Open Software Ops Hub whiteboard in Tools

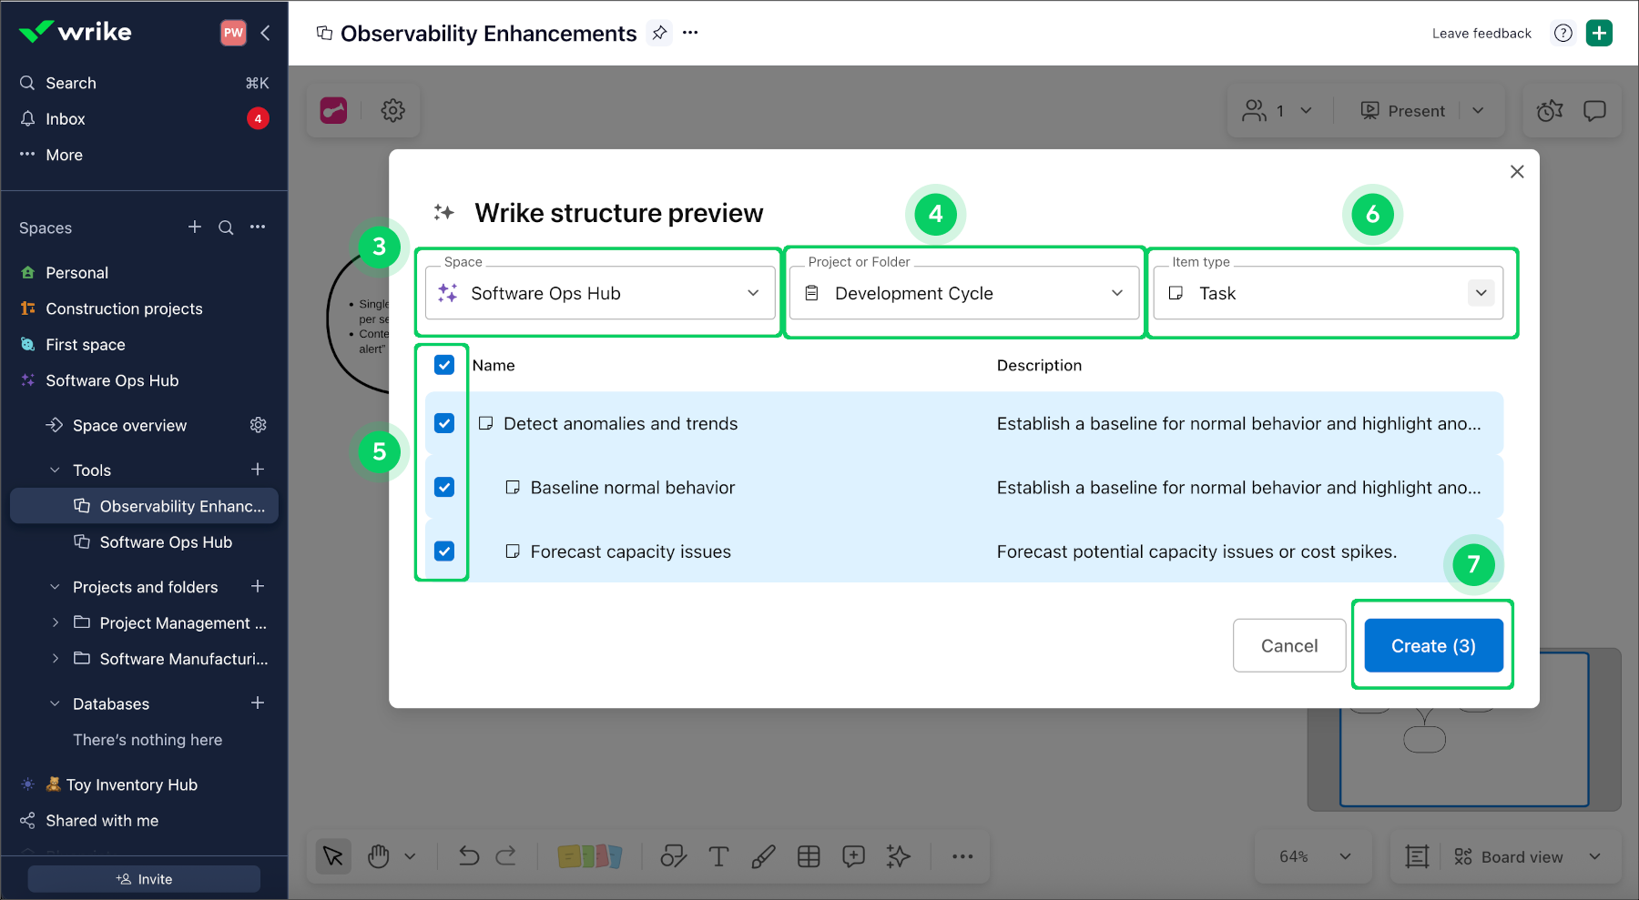(x=166, y=542)
